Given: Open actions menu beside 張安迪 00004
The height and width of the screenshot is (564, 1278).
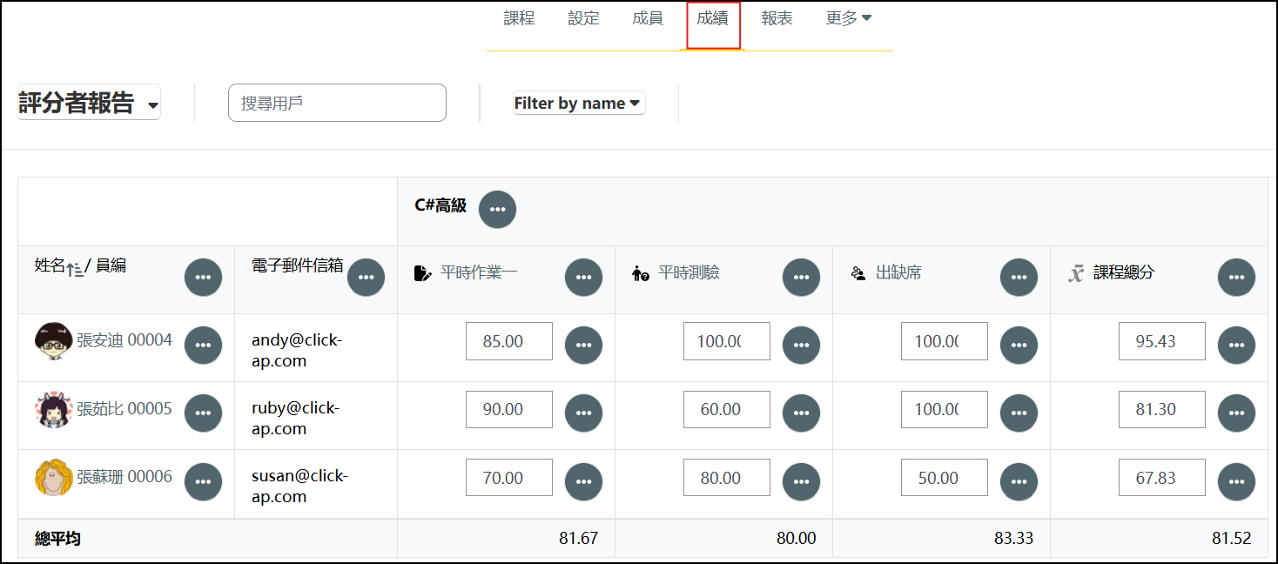Looking at the screenshot, I should click(x=203, y=345).
